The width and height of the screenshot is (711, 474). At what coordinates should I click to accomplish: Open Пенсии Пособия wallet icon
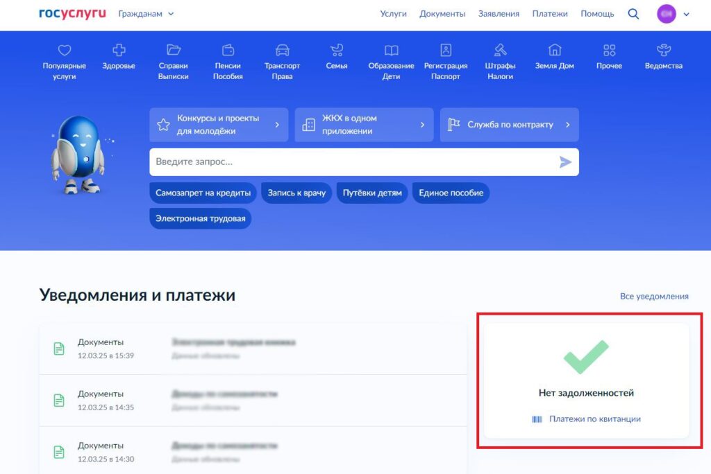click(228, 51)
